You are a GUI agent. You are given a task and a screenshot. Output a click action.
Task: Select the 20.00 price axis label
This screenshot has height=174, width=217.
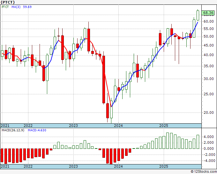coord(209,112)
